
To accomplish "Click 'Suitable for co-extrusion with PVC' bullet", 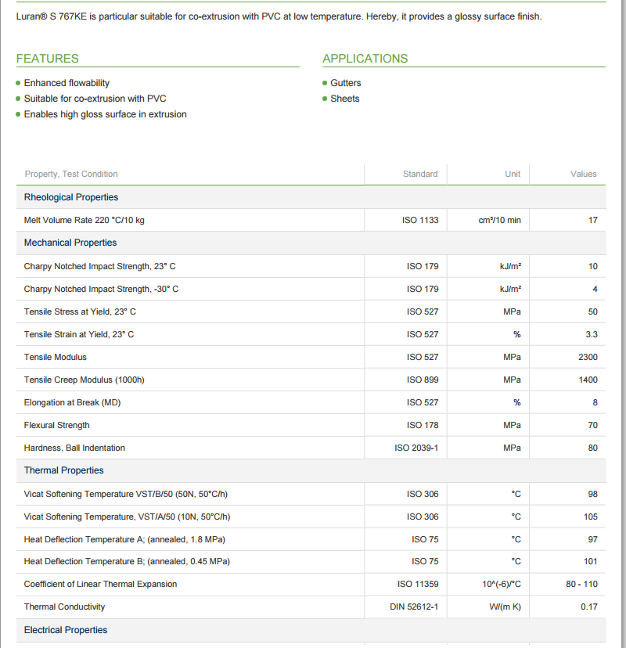I will [x=95, y=99].
